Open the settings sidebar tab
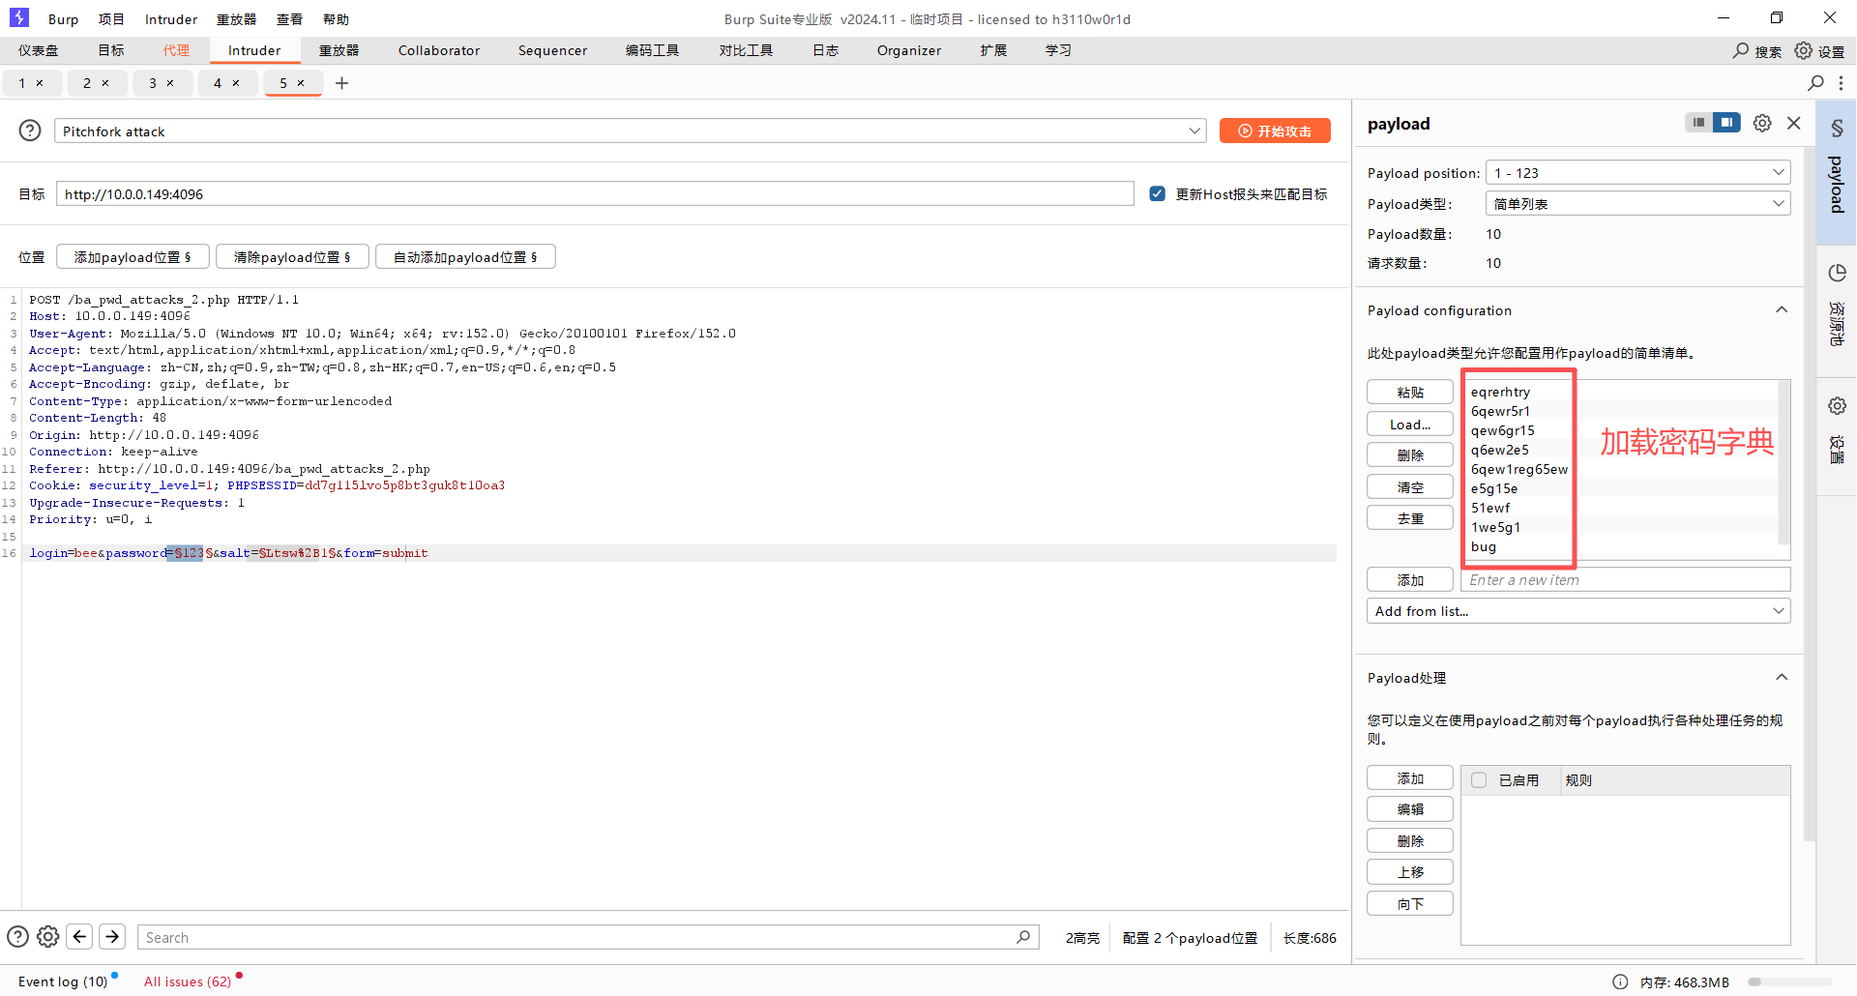This screenshot has height=996, width=1857. 1837,435
